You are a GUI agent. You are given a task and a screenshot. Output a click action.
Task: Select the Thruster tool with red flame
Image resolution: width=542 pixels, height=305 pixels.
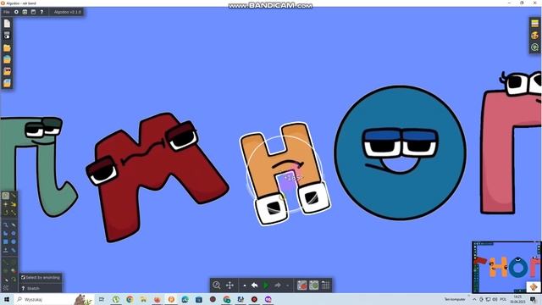(x=14, y=271)
